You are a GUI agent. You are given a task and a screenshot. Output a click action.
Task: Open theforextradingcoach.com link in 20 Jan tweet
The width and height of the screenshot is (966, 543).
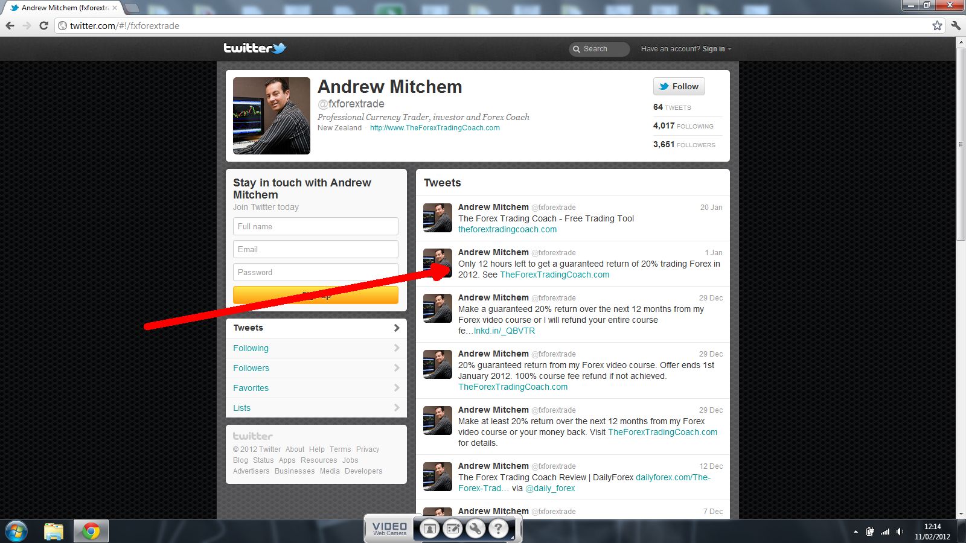pos(507,229)
